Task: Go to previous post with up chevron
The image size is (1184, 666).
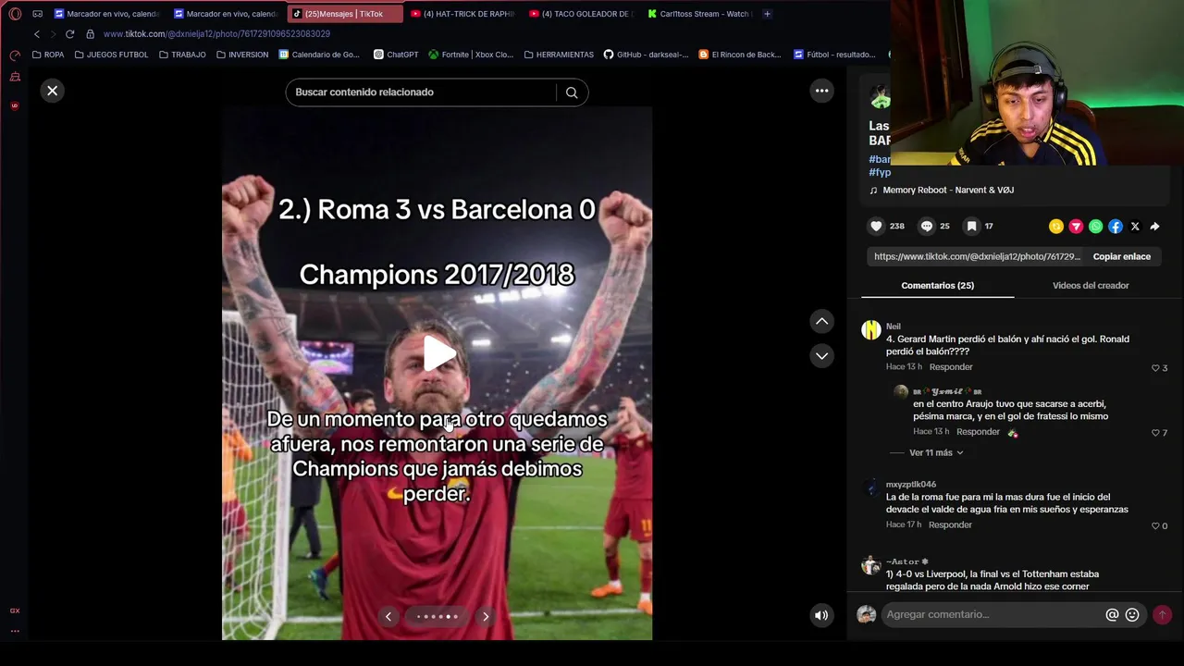Action: click(821, 321)
